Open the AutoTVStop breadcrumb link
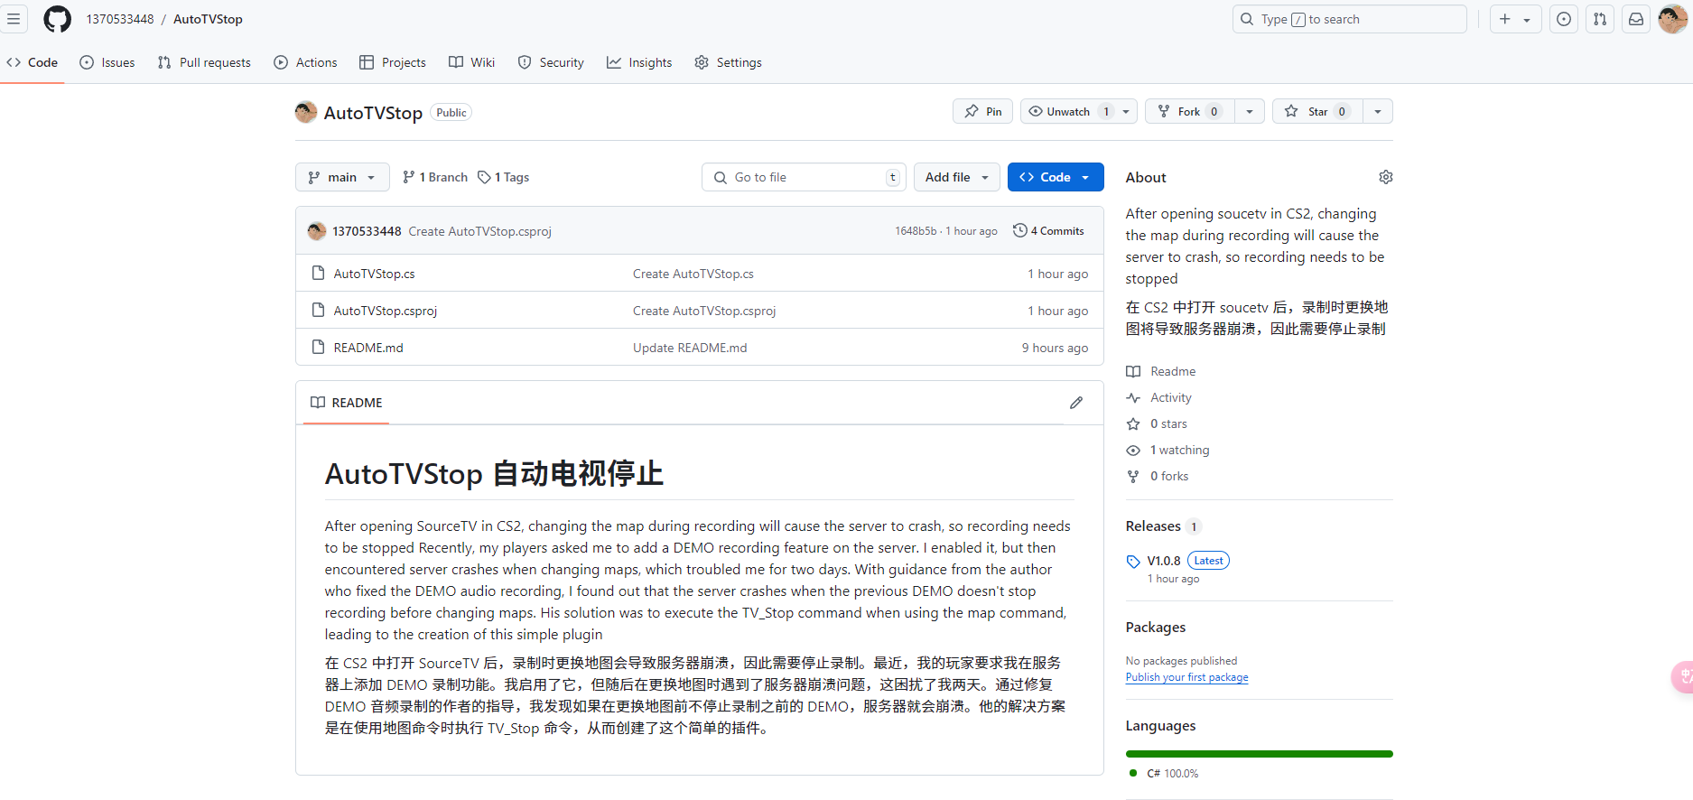1693x800 pixels. click(x=208, y=19)
